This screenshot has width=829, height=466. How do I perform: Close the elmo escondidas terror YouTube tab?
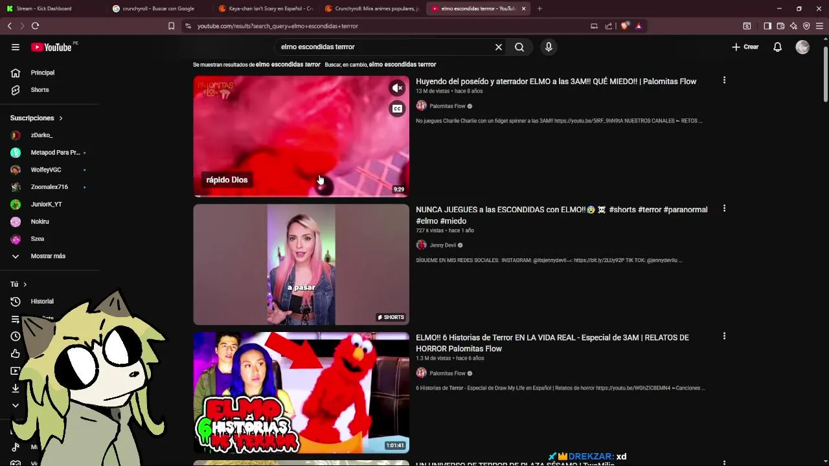523,8
